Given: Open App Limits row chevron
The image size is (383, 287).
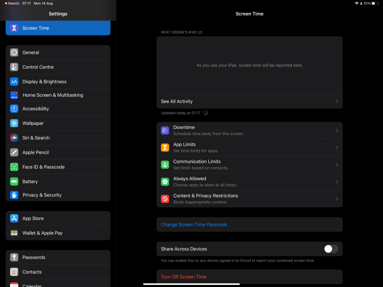Looking at the screenshot, I should [x=337, y=148].
